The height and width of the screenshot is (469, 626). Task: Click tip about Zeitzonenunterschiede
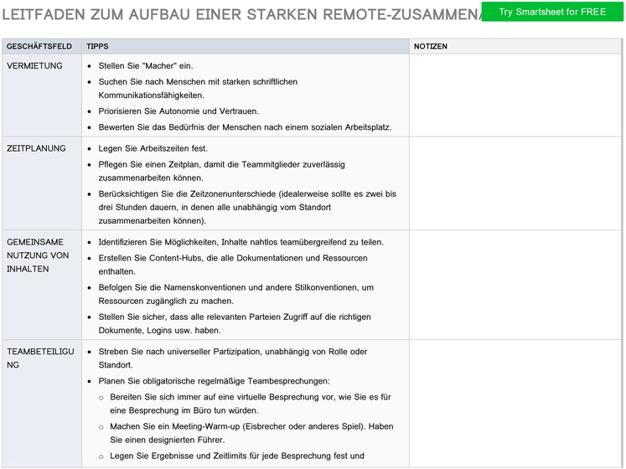point(247,207)
